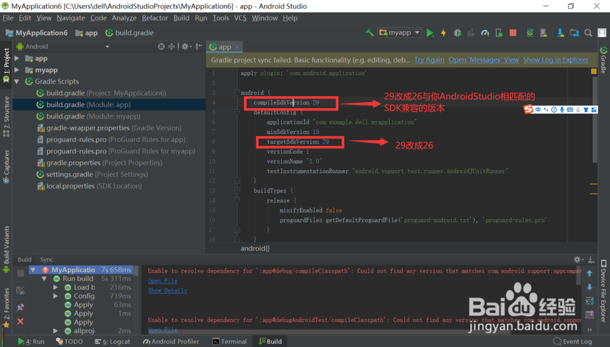
Task: Click the up arrow in Build output
Action: 589,273
